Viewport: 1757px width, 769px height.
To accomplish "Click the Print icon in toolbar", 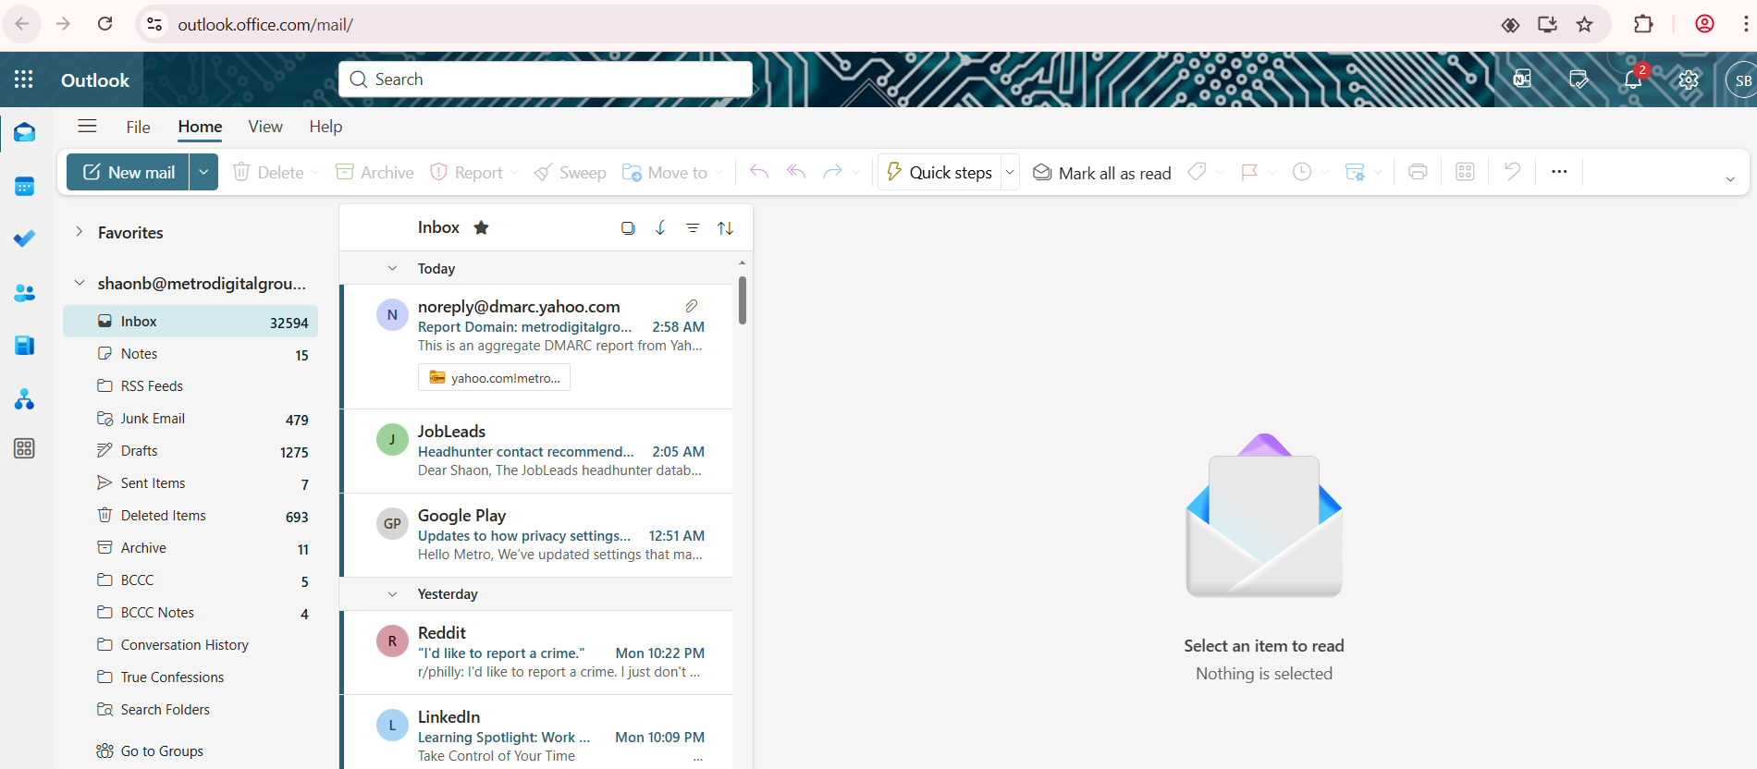I will (x=1418, y=172).
